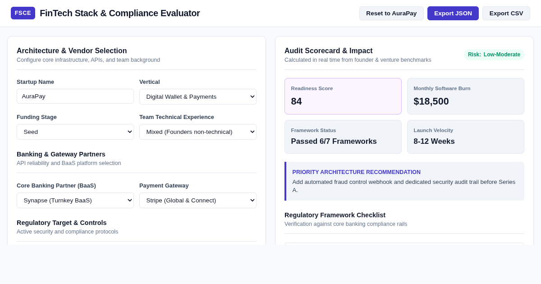The image size is (541, 284).
Task: Click Architecture & Vendor Selection heading
Action: [72, 50]
